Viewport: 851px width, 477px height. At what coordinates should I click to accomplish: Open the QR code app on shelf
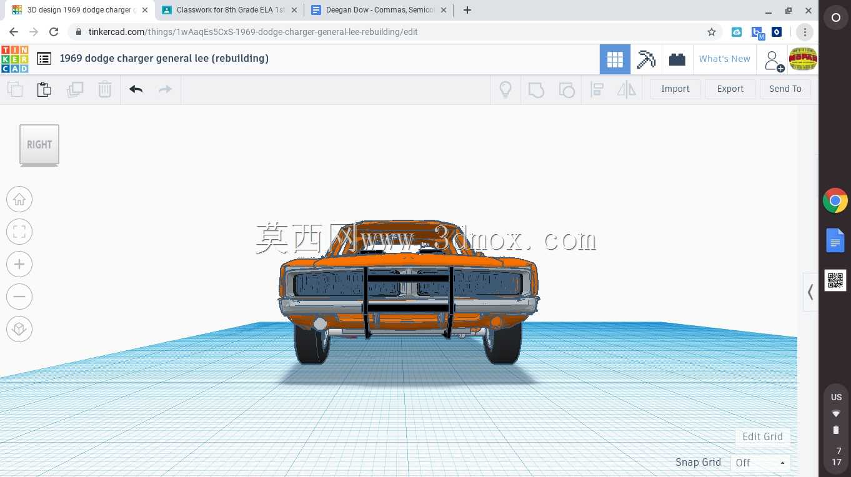pos(835,280)
